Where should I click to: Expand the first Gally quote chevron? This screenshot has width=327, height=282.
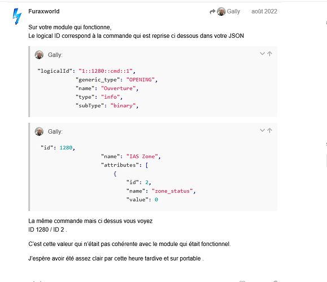point(263,54)
